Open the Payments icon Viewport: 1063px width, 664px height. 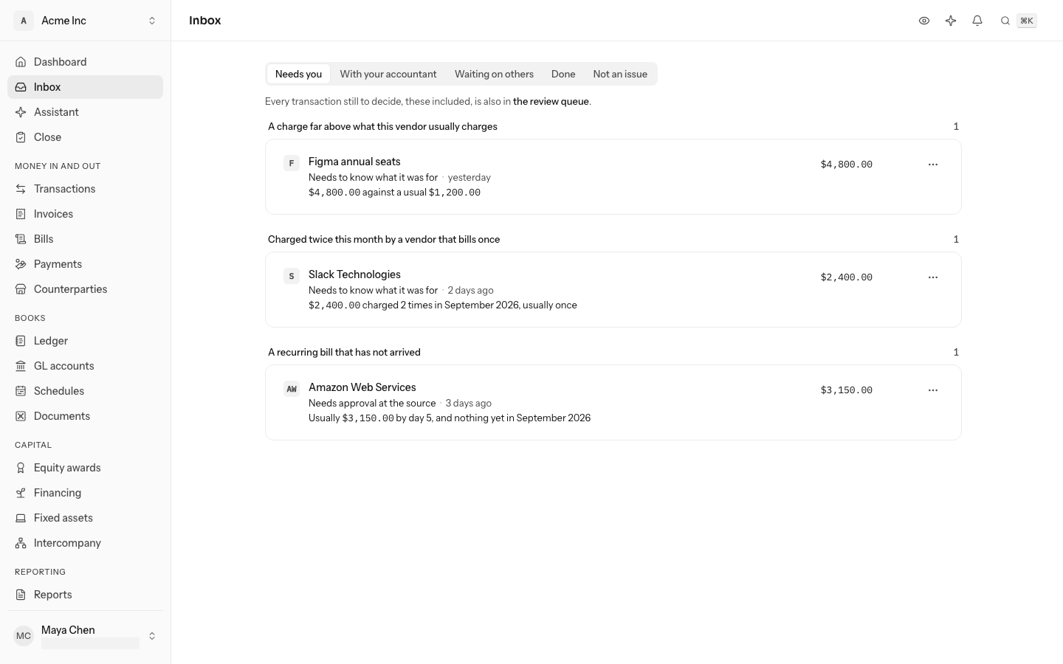21,264
